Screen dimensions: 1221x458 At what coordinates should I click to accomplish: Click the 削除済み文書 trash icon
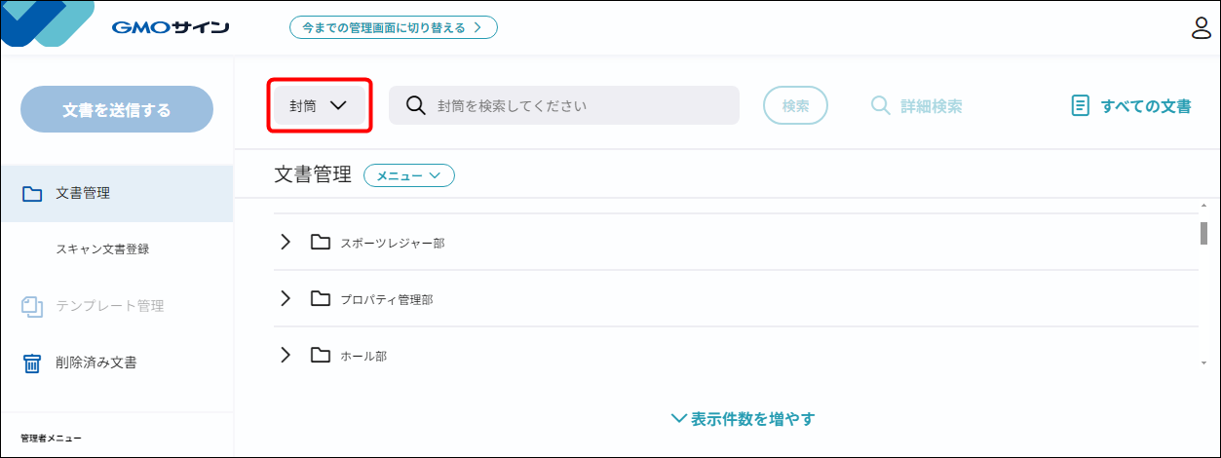pyautogui.click(x=32, y=363)
